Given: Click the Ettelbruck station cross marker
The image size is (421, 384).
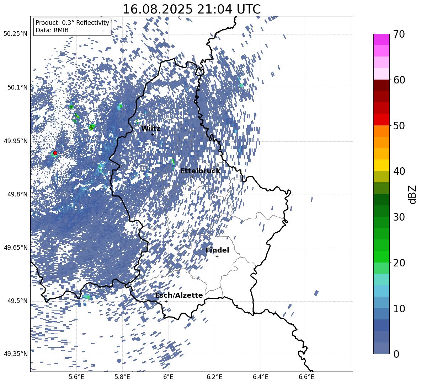Looking at the screenshot, I should tap(192, 177).
